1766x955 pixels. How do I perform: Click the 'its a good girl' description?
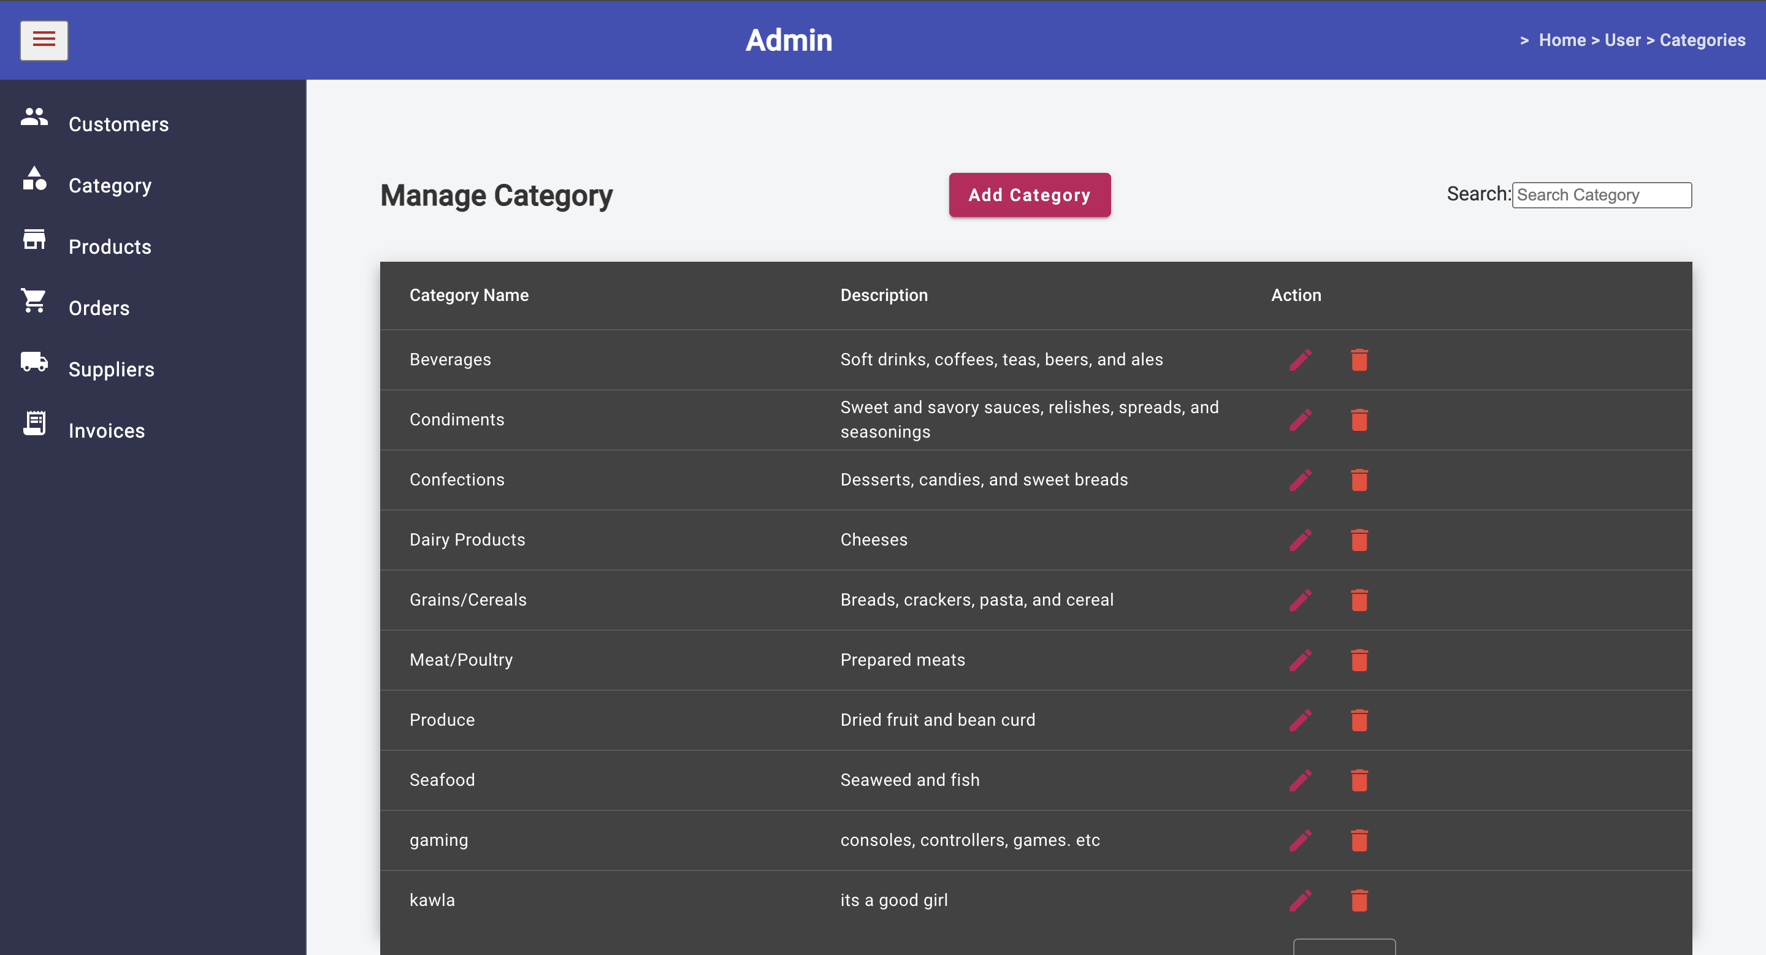click(894, 900)
